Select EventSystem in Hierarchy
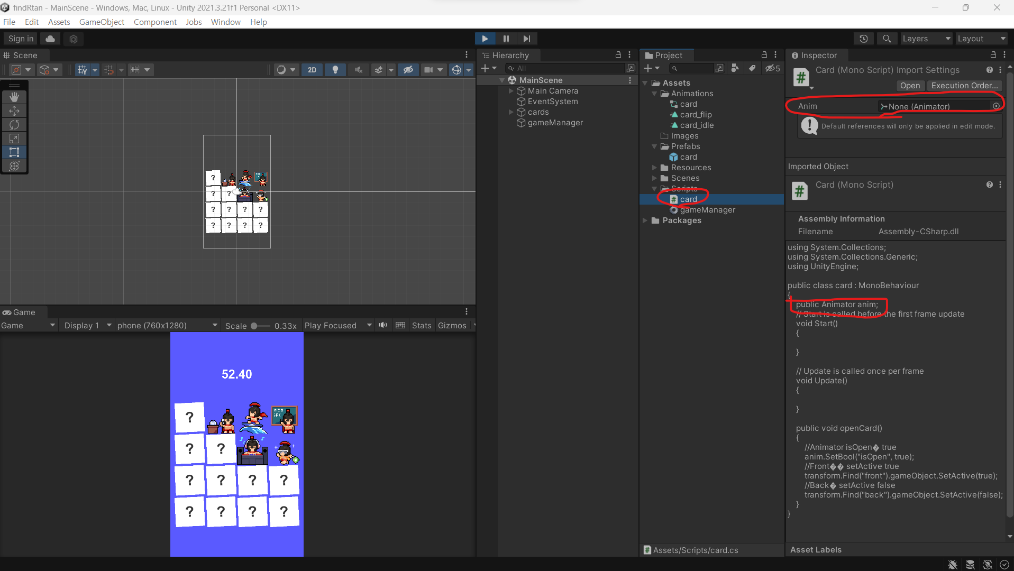The image size is (1014, 571). coord(552,102)
